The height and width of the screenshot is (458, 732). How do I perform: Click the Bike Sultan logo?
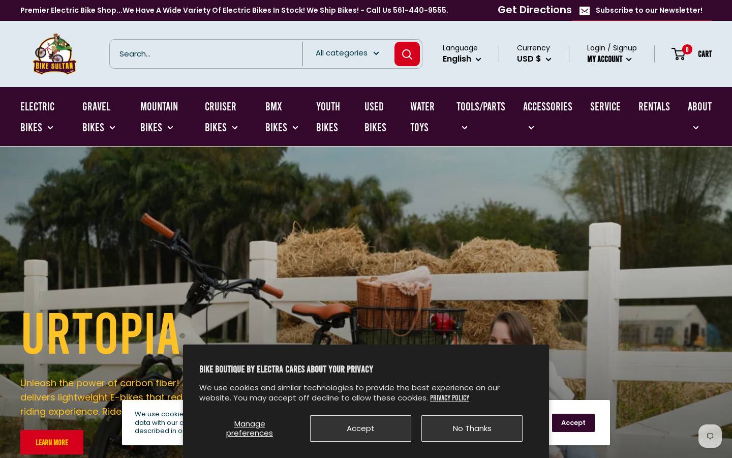[54, 54]
